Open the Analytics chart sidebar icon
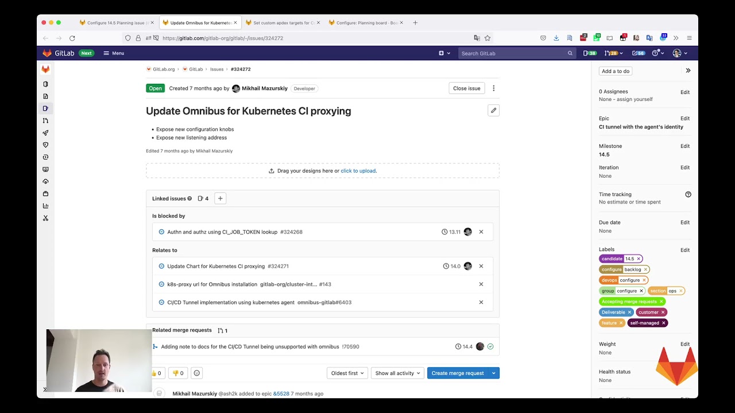This screenshot has width=735, height=413. [x=45, y=205]
